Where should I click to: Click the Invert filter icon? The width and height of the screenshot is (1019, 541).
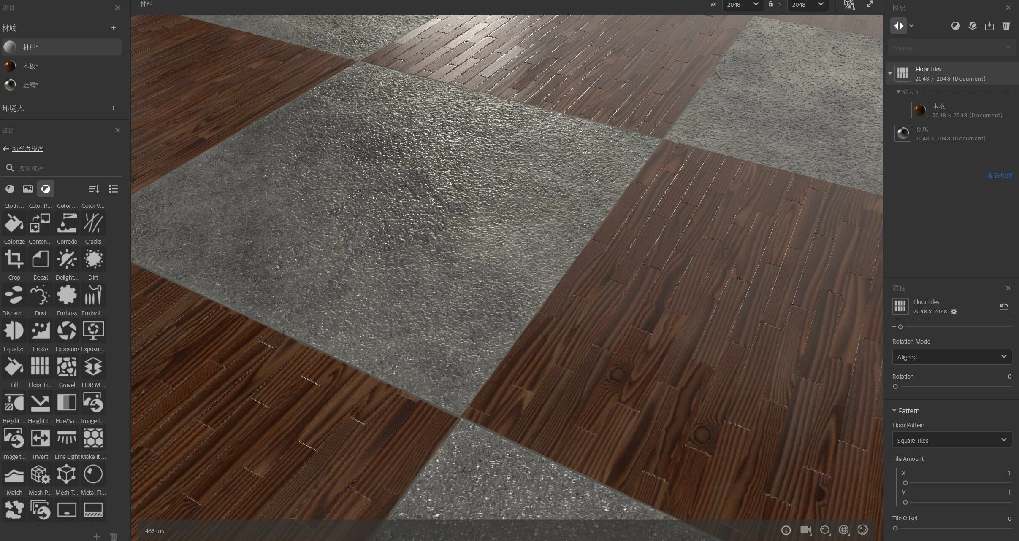pos(40,439)
